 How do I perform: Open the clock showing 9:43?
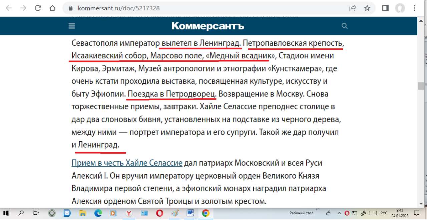pyautogui.click(x=400, y=213)
